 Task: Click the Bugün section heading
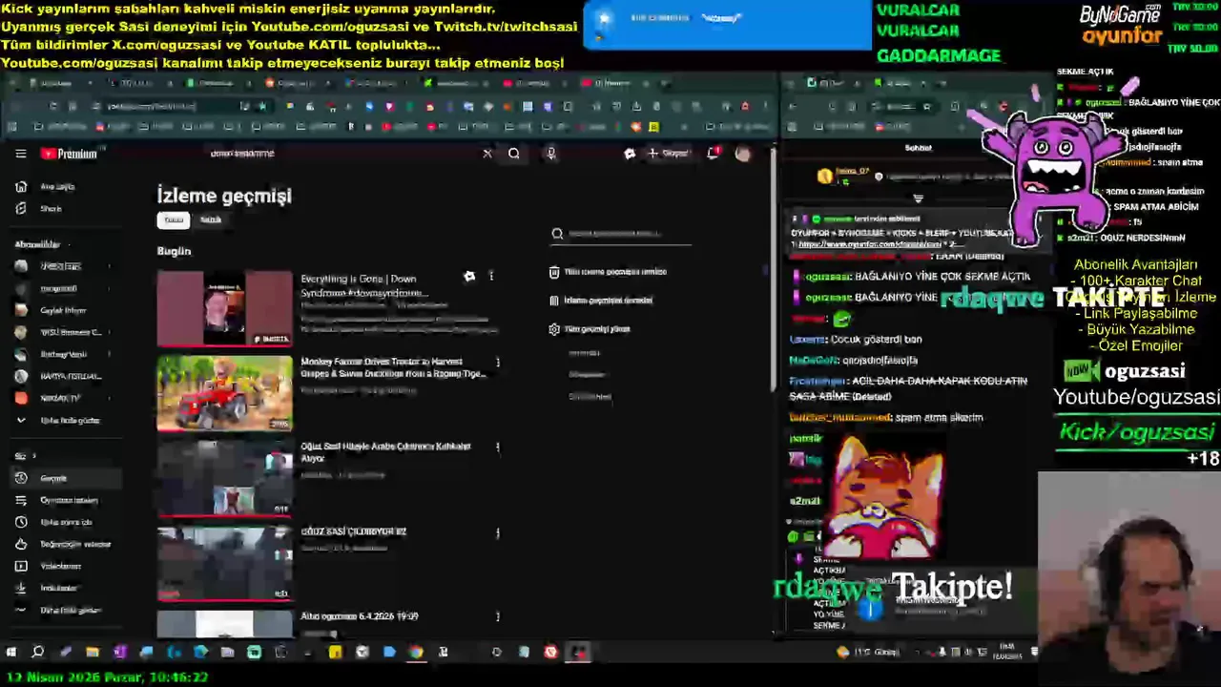(x=174, y=251)
